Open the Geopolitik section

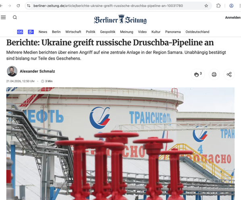pyautogui.click(x=108, y=32)
